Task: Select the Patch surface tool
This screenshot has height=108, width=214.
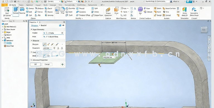Action: point(158,12)
